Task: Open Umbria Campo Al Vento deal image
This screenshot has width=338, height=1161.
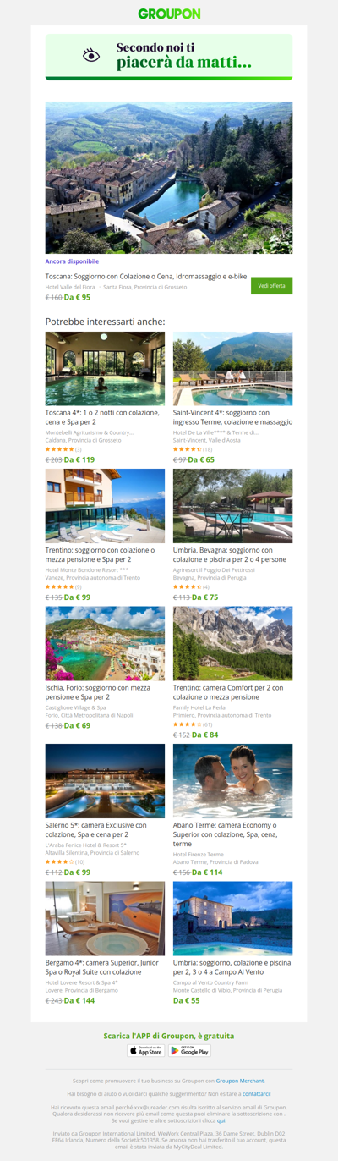Action: point(233,918)
